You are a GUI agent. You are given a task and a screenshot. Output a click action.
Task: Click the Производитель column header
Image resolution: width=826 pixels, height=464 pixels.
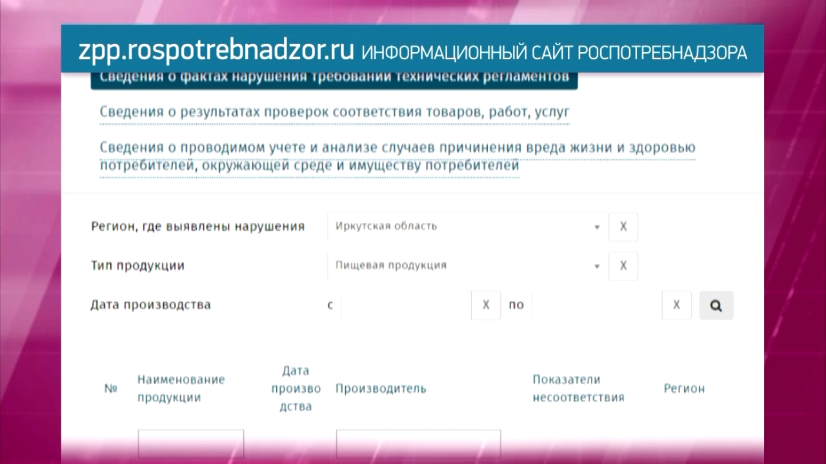tap(381, 389)
